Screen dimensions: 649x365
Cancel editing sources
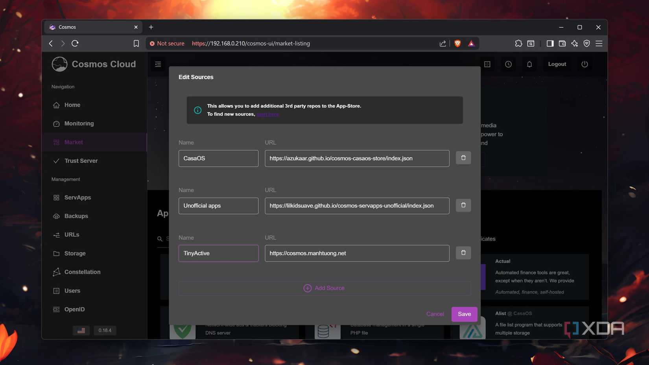[435, 314]
